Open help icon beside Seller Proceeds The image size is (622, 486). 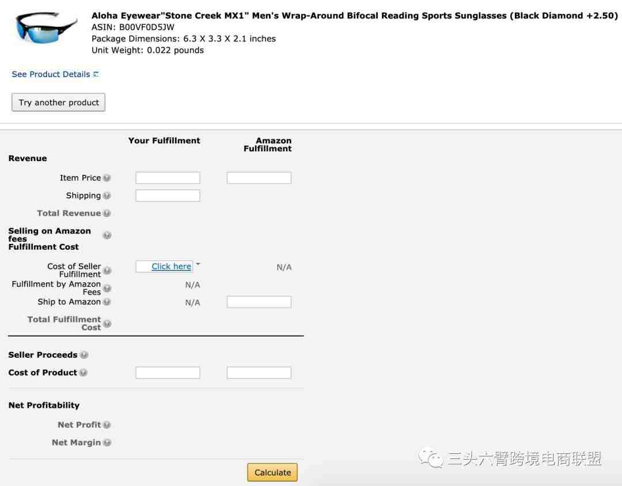(x=84, y=355)
